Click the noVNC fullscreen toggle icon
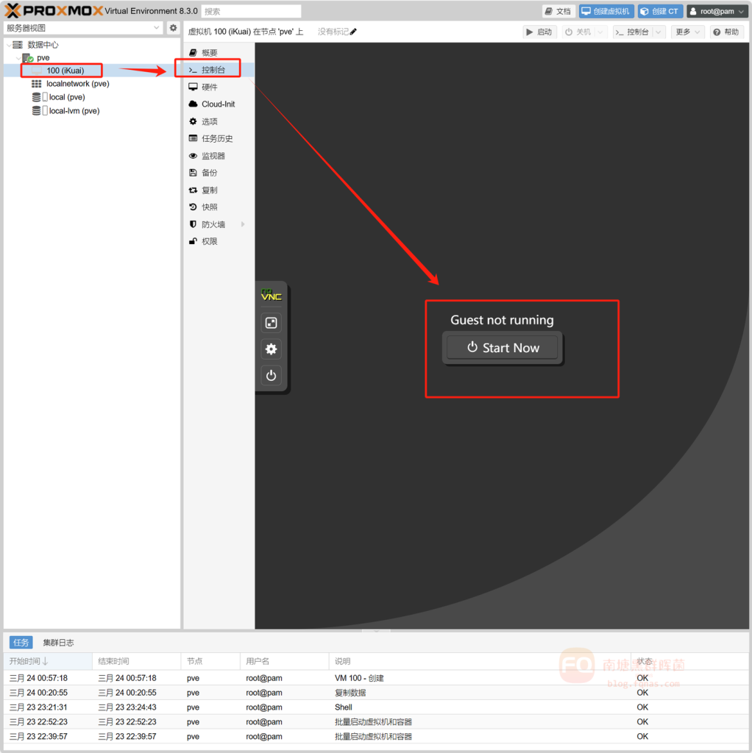752x753 pixels. coord(271,323)
